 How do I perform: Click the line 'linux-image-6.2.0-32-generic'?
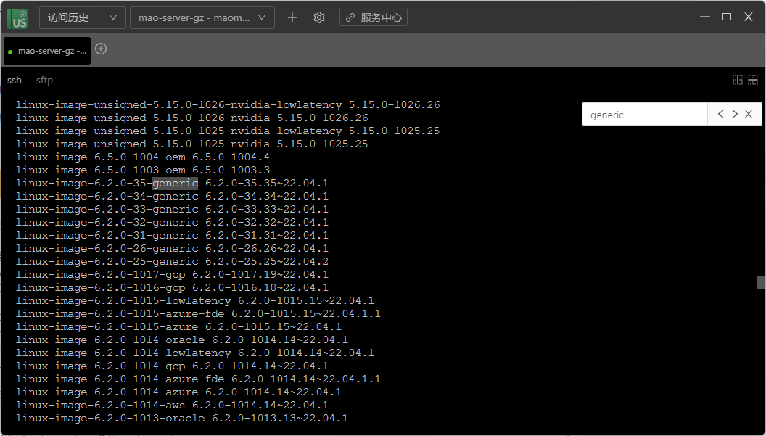click(x=172, y=223)
